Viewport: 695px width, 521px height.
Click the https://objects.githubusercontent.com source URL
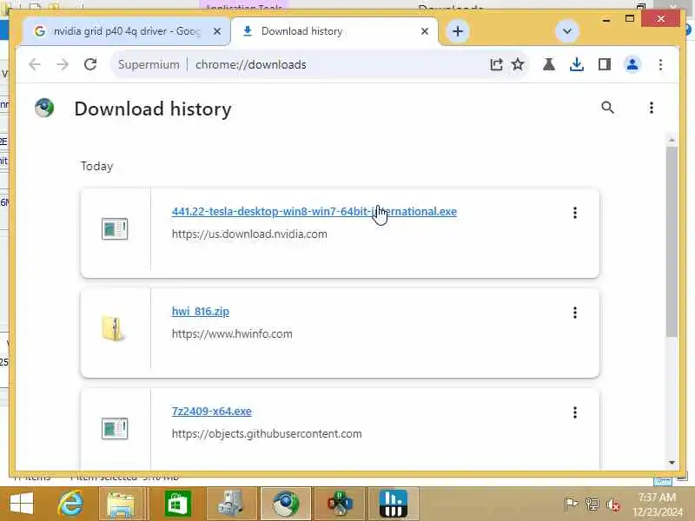coord(267,433)
